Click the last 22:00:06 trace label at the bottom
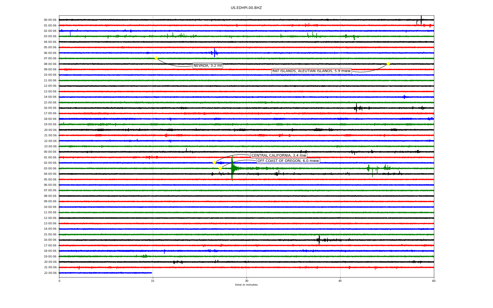This screenshot has width=493, height=308. pos(50,273)
